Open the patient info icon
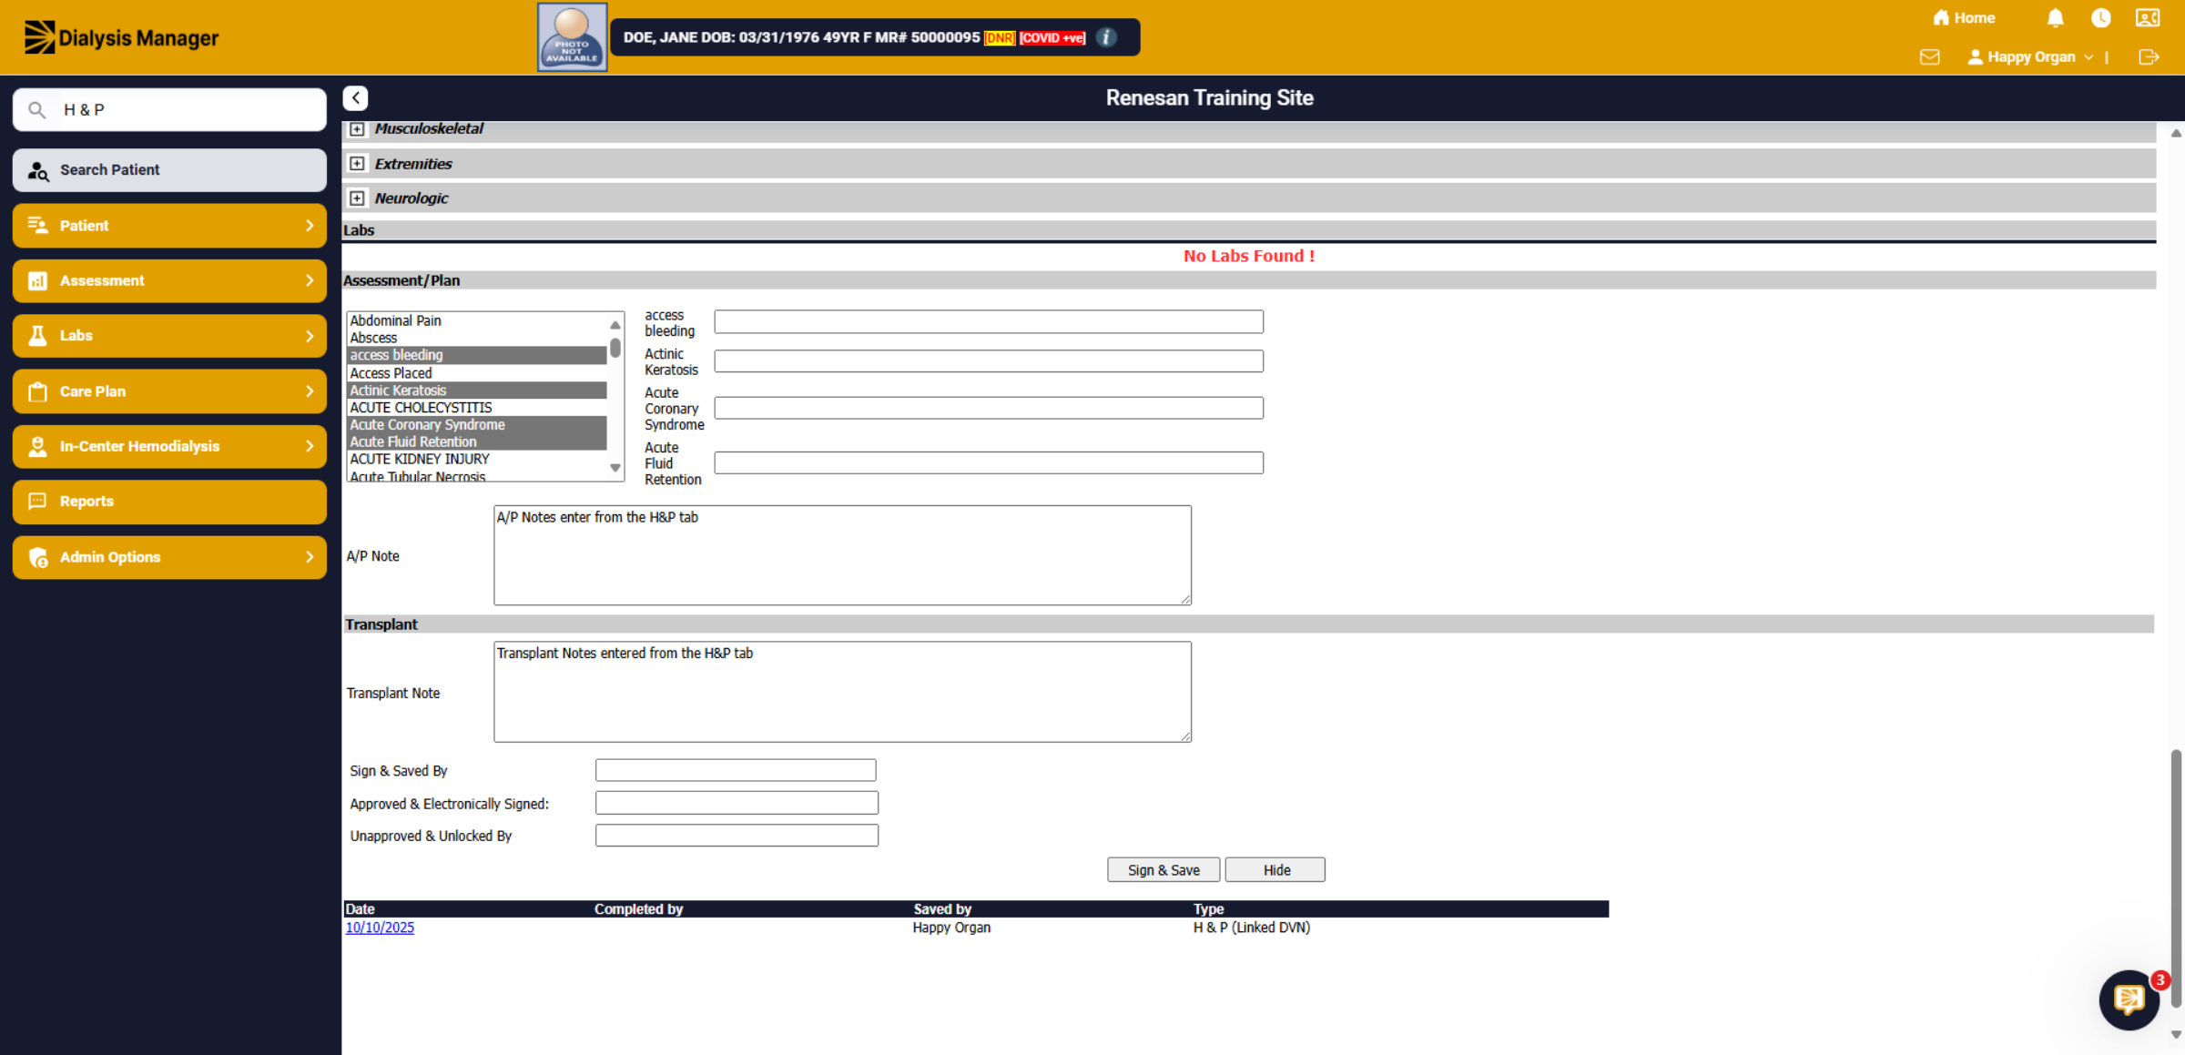This screenshot has height=1055, width=2185. coord(1106,37)
